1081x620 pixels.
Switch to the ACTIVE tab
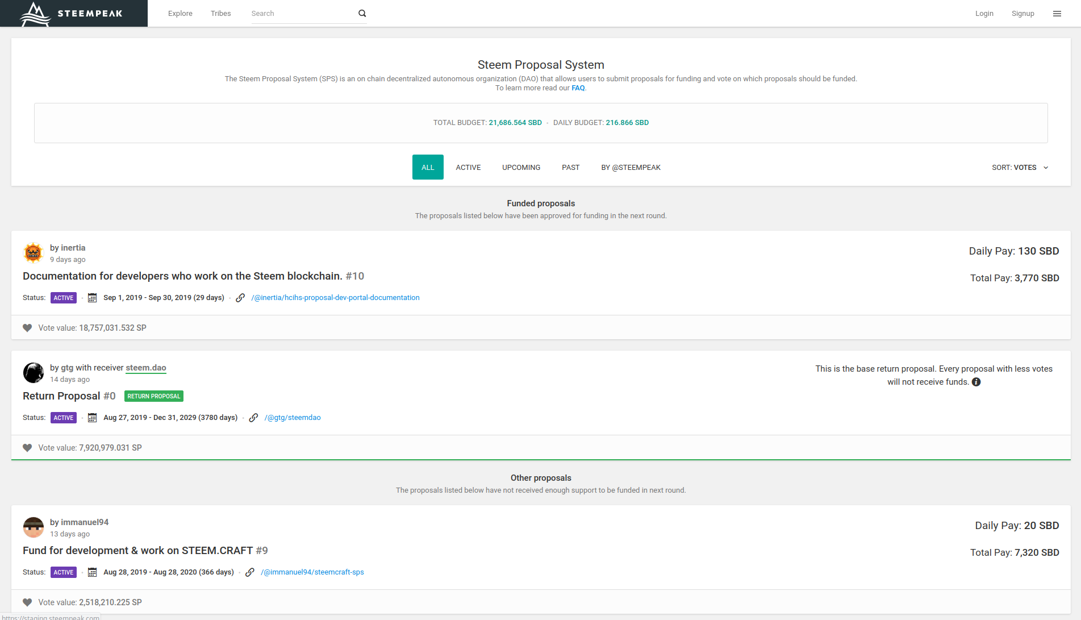468,167
